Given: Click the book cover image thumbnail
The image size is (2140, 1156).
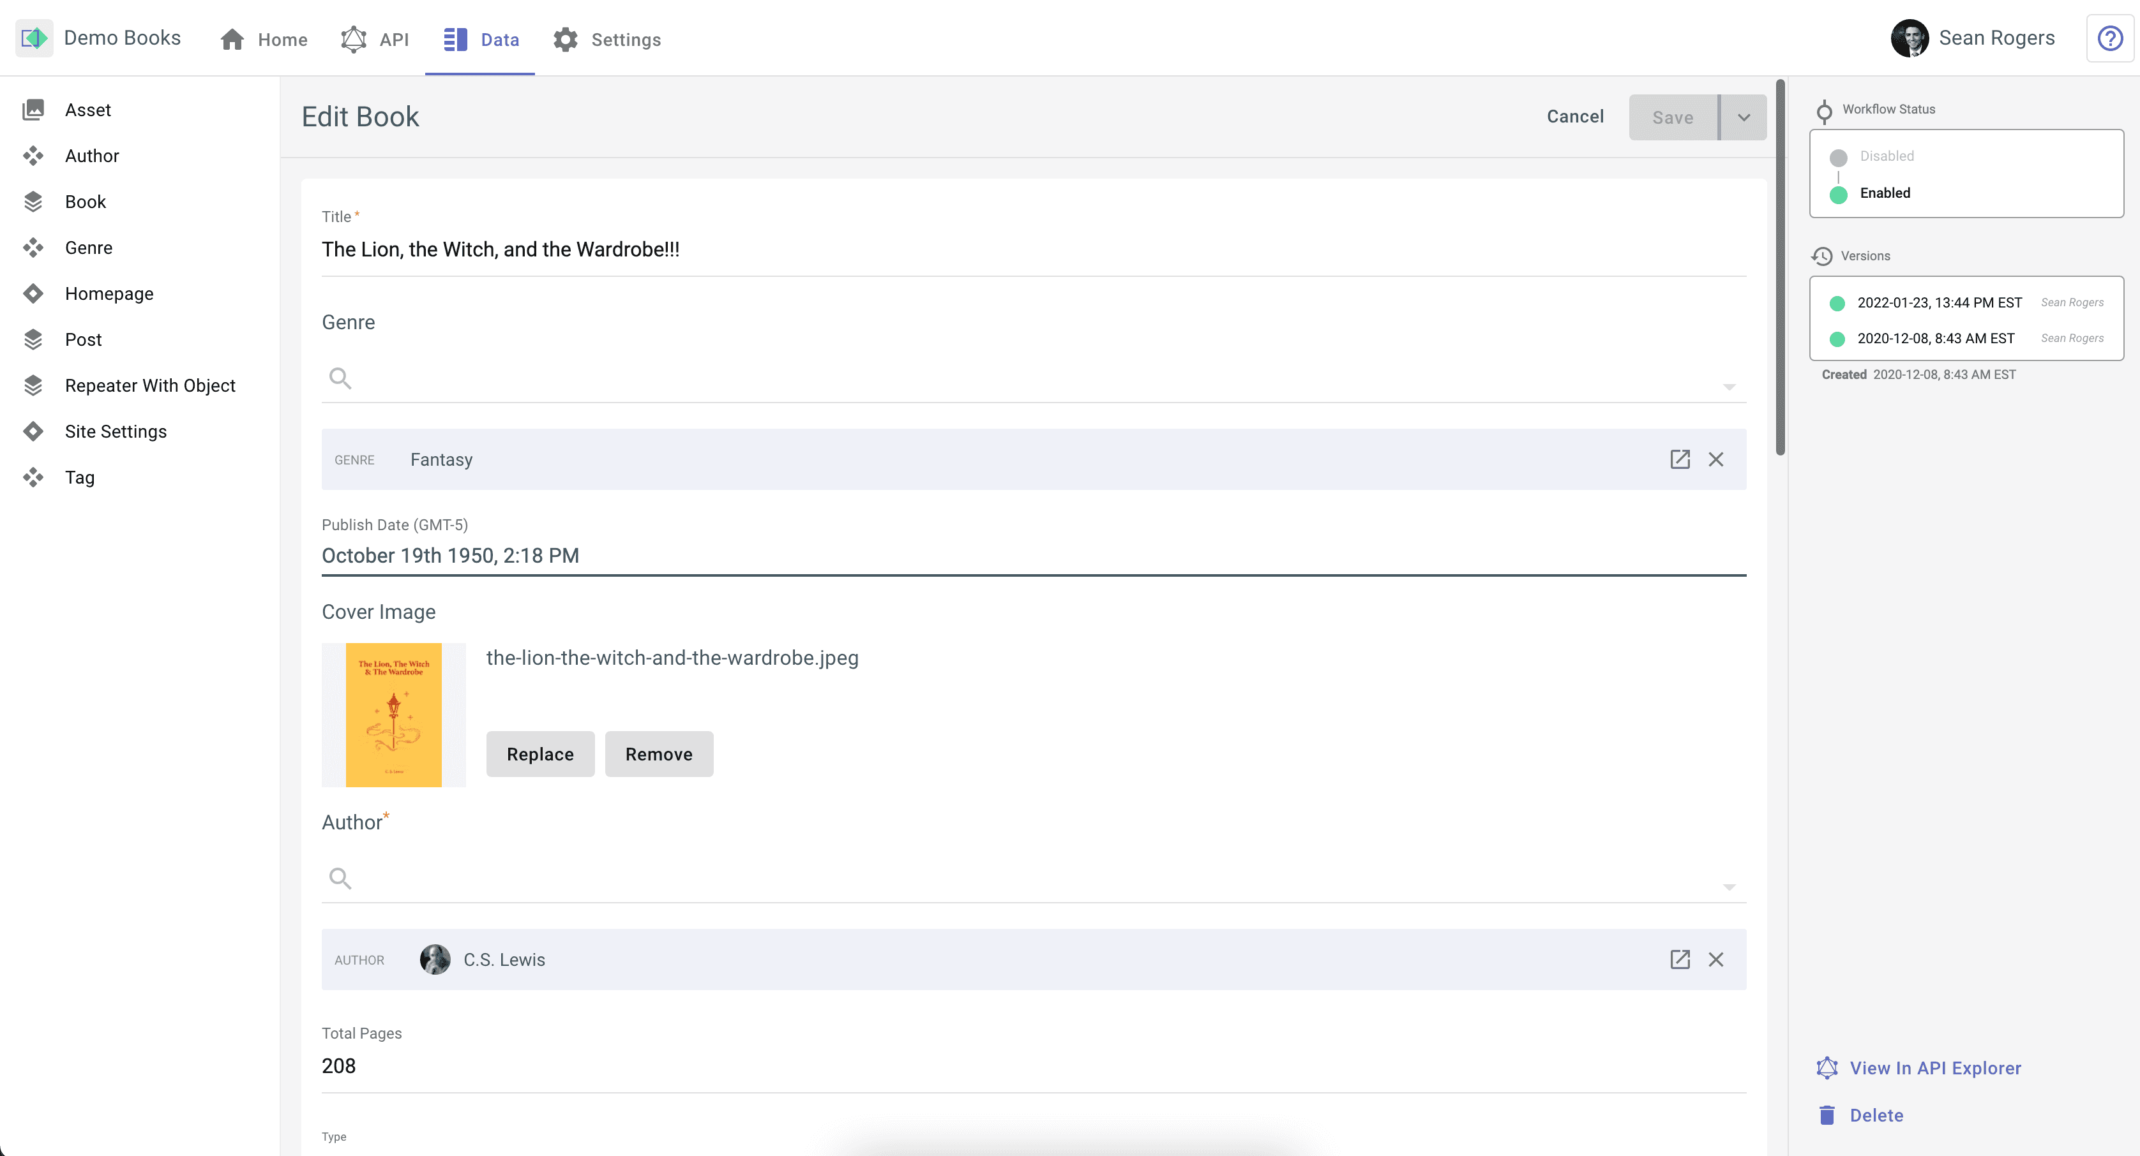Looking at the screenshot, I should [394, 715].
